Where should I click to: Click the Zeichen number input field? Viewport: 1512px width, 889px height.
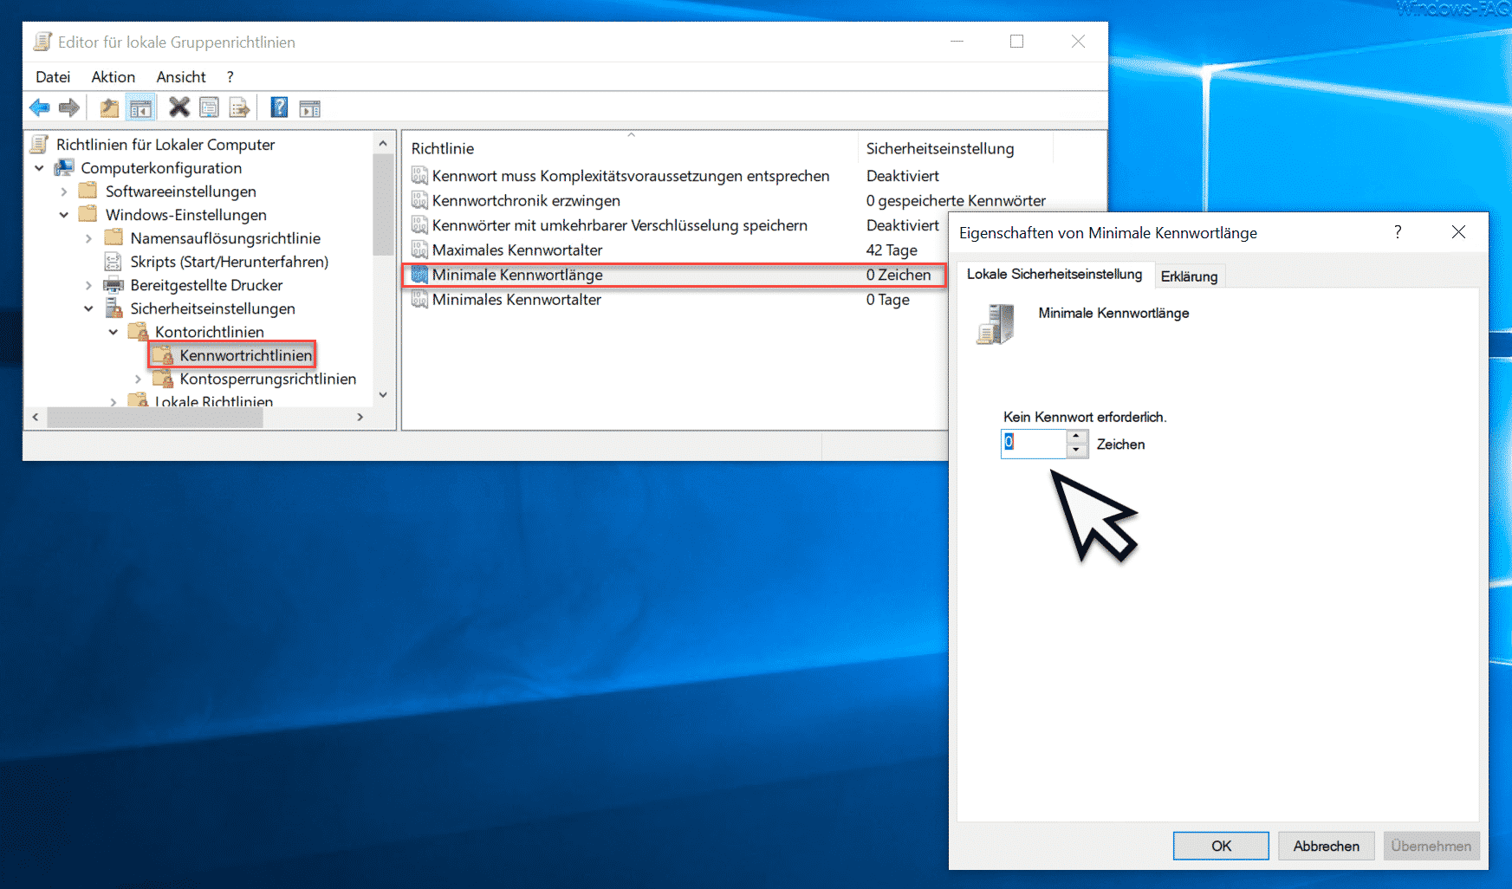tap(1034, 444)
